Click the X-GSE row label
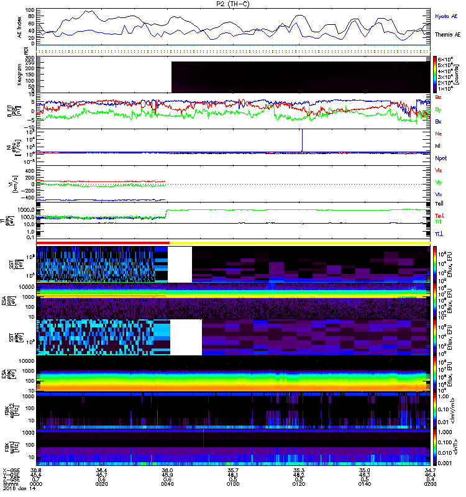This screenshot has width=466, height=497. 11,471
